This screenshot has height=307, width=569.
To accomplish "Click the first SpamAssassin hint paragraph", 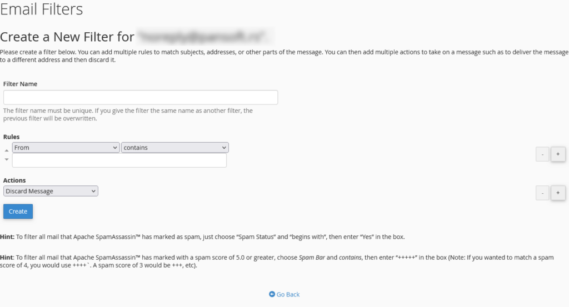I will tap(203, 237).
